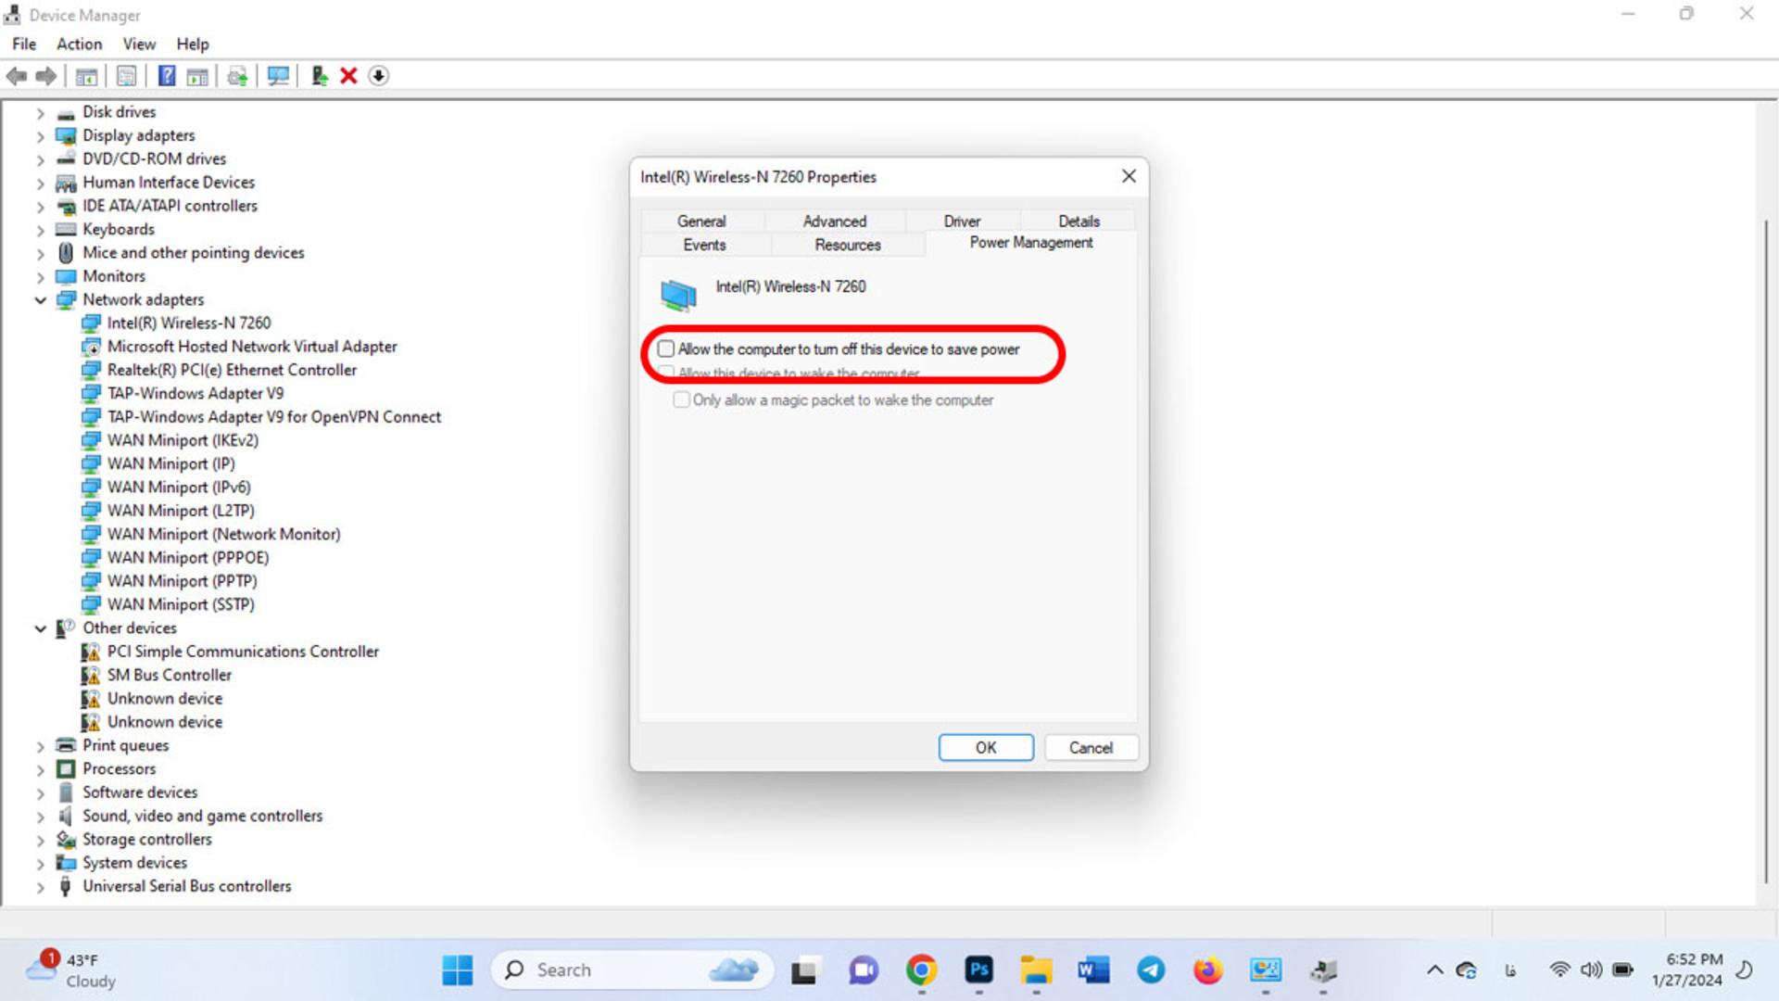
Task: Click the red X Uninstall device icon
Action: [348, 76]
